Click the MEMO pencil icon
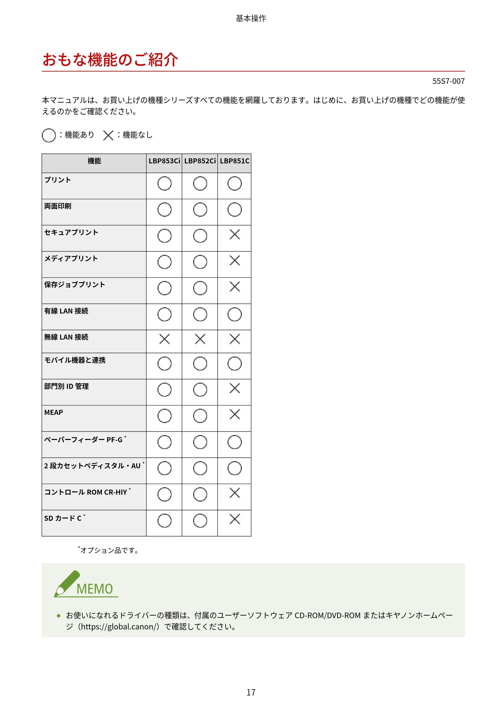 coord(67,584)
